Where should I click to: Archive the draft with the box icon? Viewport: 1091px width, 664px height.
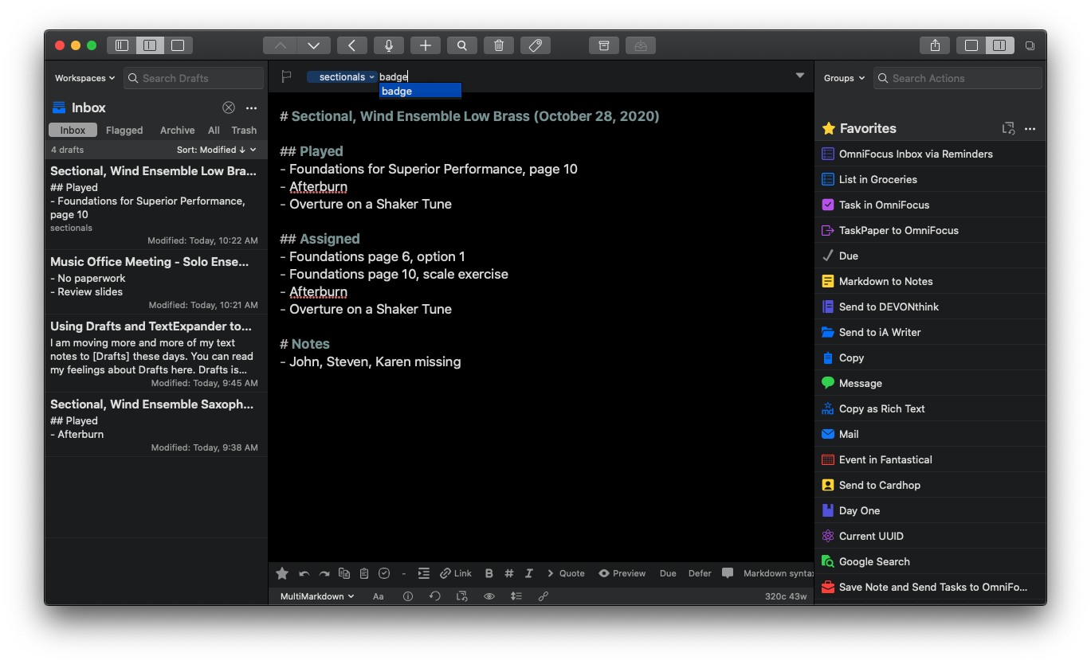tap(604, 45)
